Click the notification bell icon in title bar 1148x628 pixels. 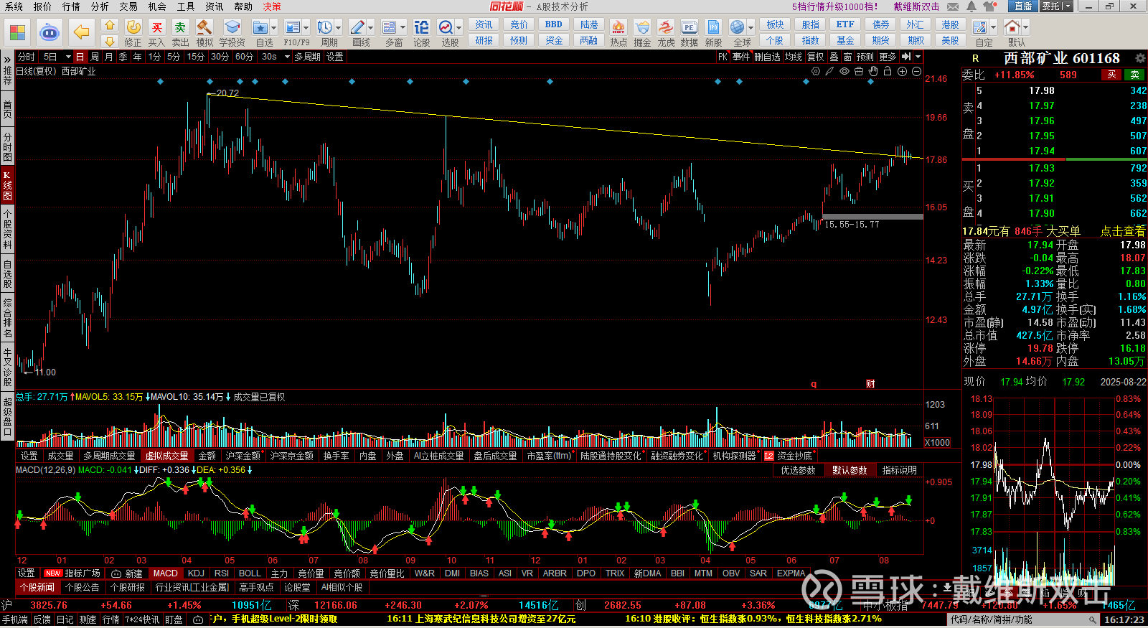[971, 6]
